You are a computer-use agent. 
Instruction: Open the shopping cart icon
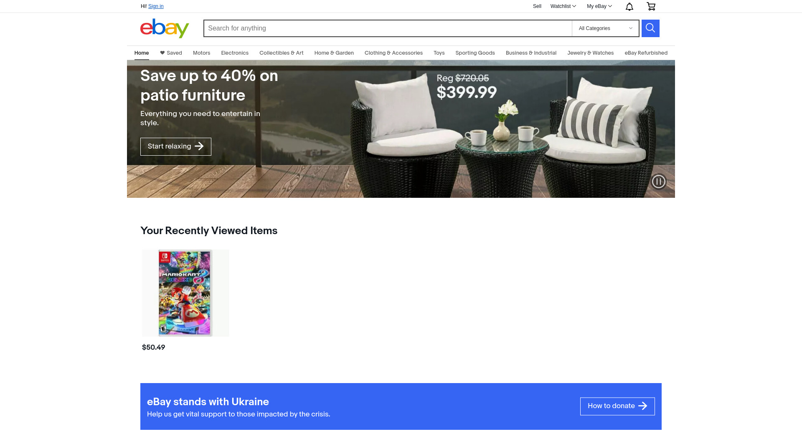(651, 6)
